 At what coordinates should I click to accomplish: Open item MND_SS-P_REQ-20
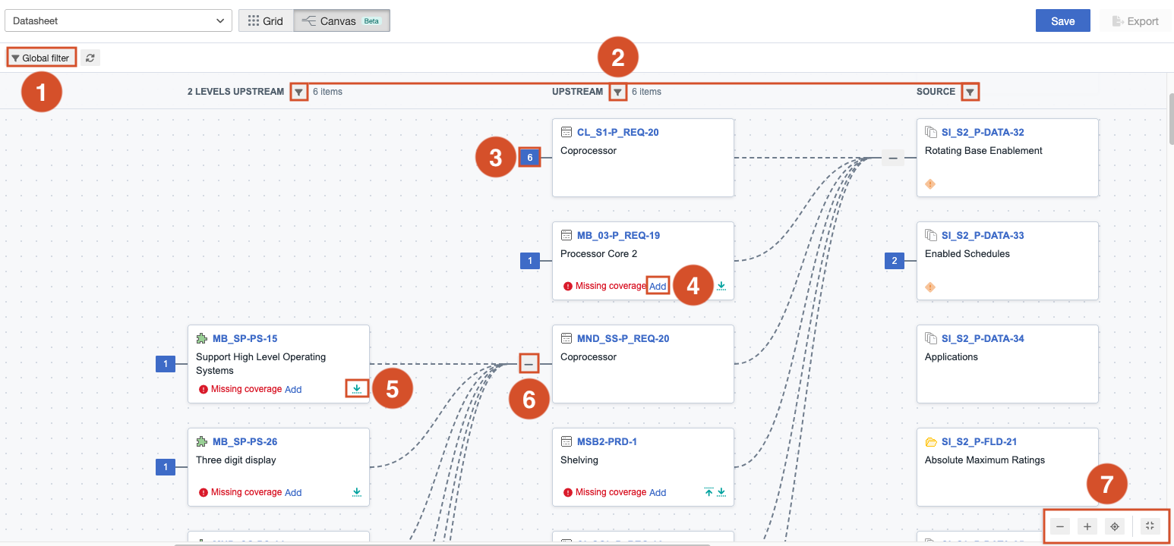[x=623, y=338]
